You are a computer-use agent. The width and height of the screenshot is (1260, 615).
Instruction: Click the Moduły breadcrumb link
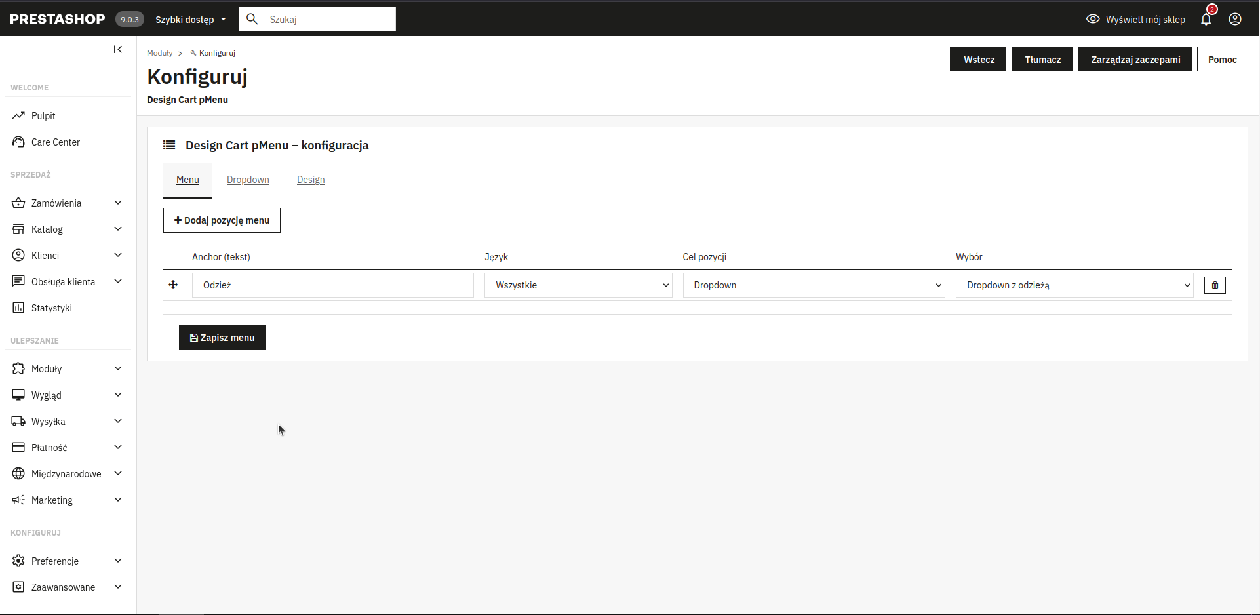[x=160, y=53]
